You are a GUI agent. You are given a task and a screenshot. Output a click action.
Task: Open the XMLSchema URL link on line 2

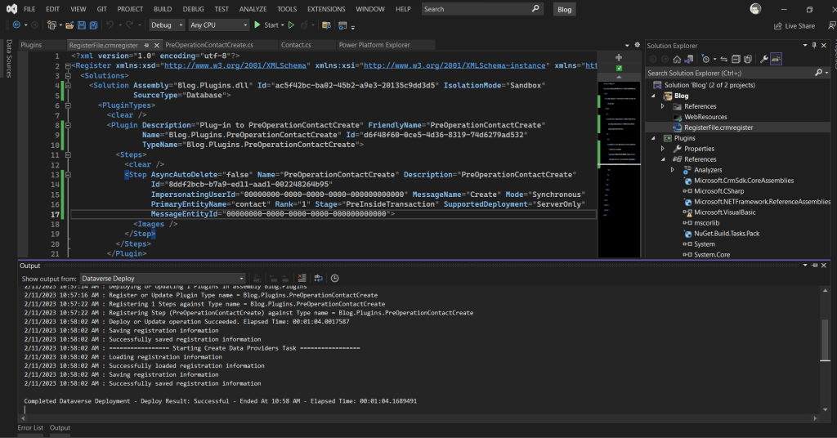point(235,65)
